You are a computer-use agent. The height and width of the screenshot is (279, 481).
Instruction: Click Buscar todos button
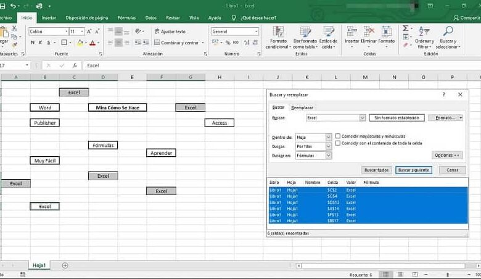pyautogui.click(x=376, y=170)
